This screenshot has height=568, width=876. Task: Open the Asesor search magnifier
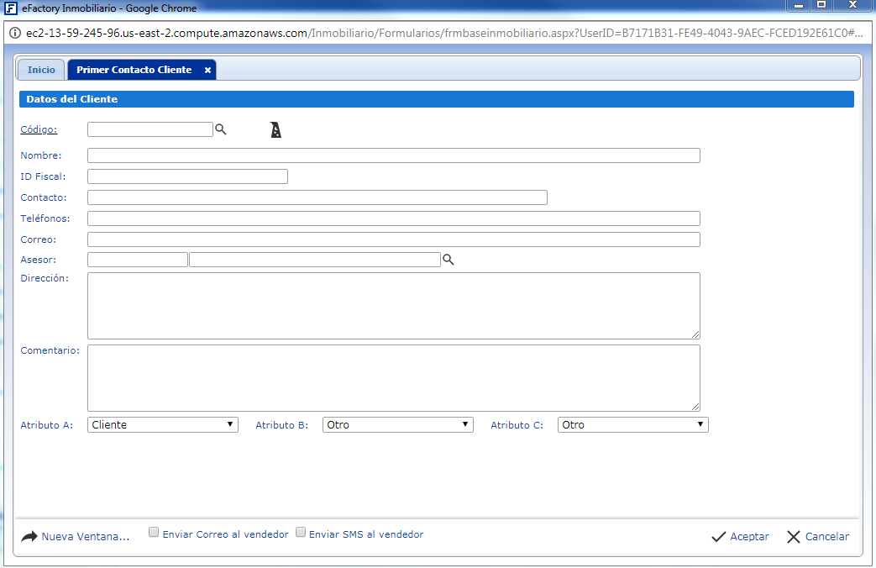[448, 260]
